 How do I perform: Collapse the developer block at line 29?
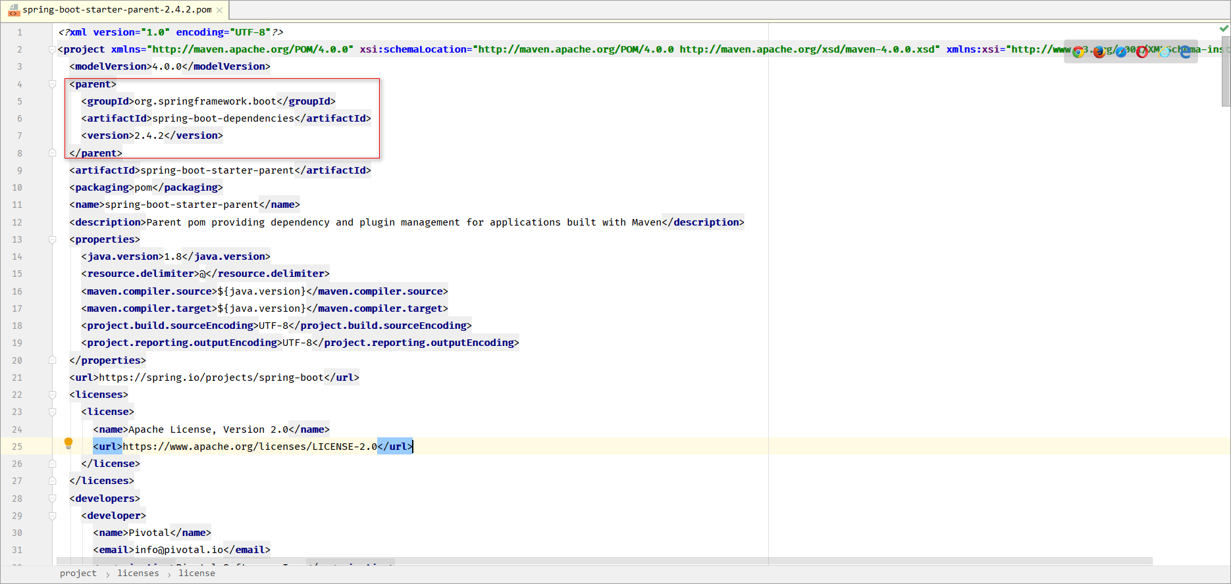52,516
